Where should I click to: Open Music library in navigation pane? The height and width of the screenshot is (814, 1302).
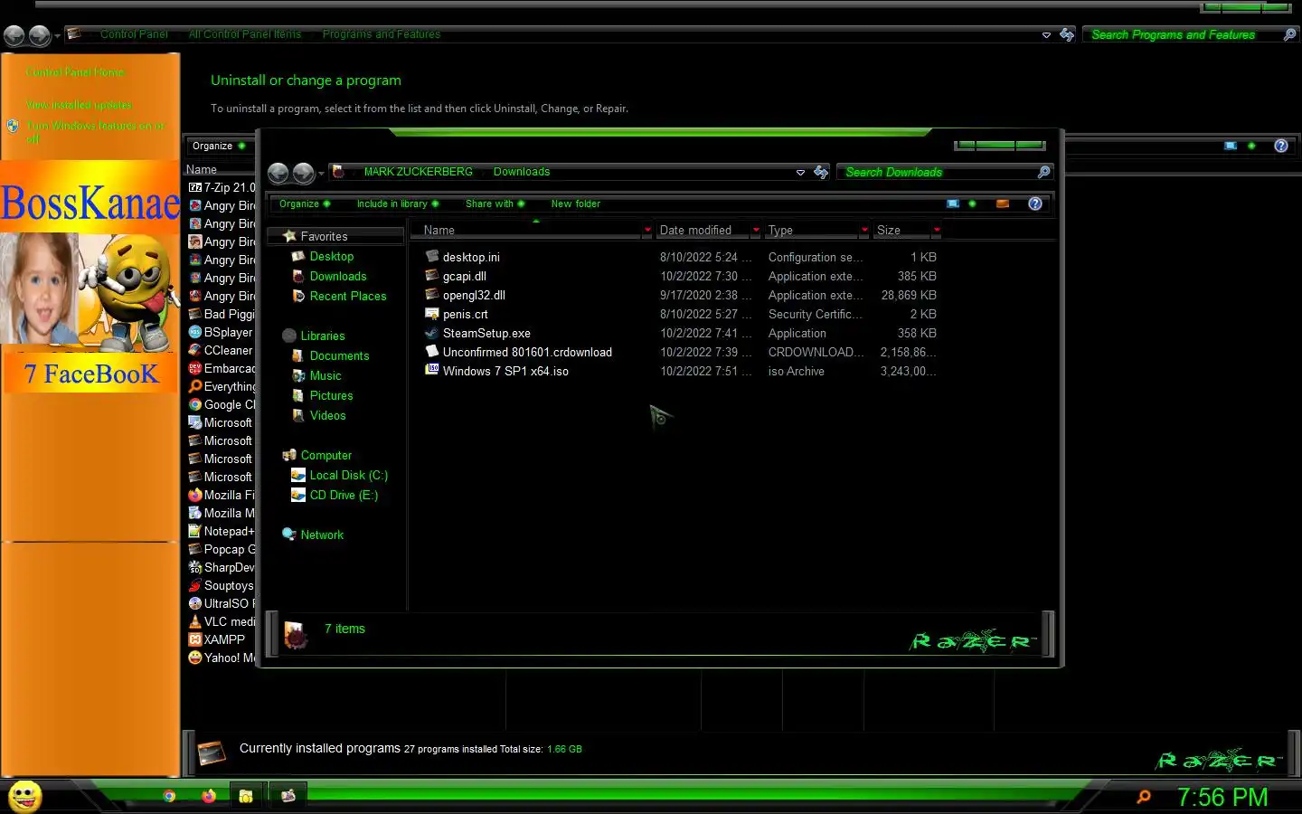click(325, 375)
